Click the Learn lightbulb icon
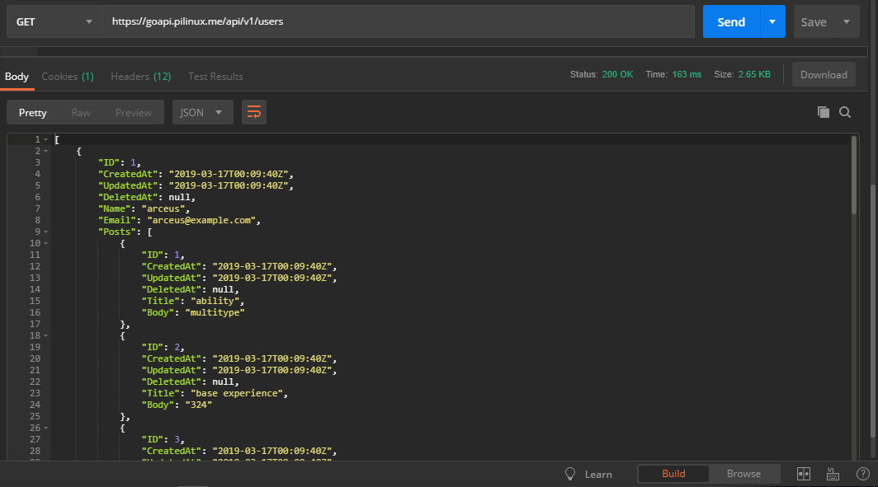 (570, 474)
